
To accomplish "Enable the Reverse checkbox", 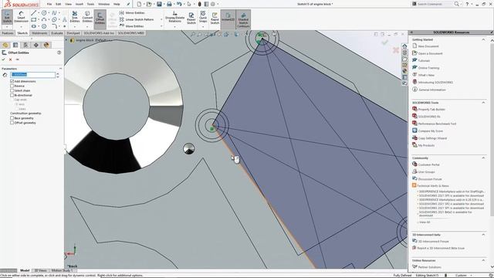I will point(12,86).
